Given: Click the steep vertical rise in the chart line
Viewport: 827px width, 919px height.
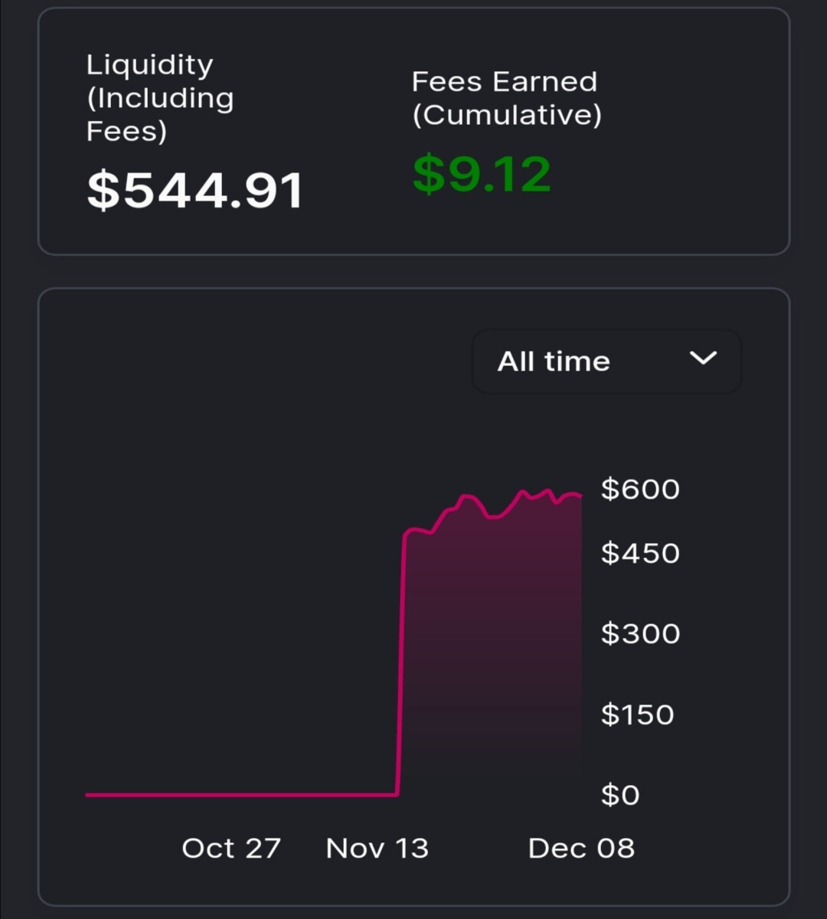Looking at the screenshot, I should [400, 662].
